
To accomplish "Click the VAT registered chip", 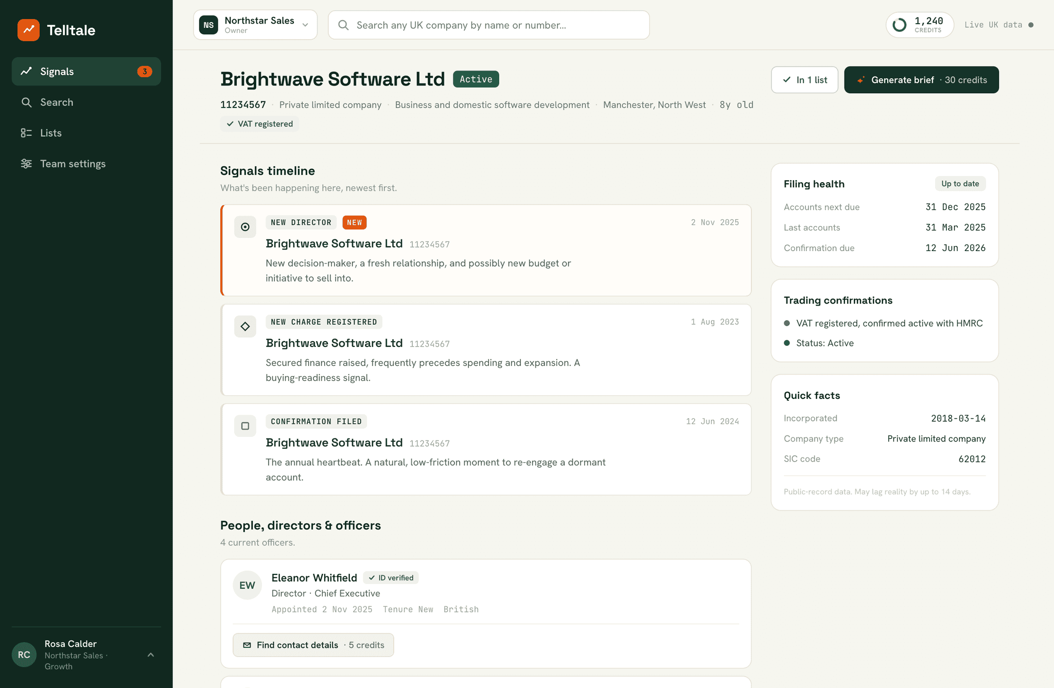I will [259, 124].
